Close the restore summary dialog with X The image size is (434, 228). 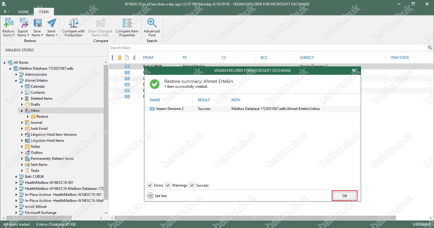tap(354, 70)
